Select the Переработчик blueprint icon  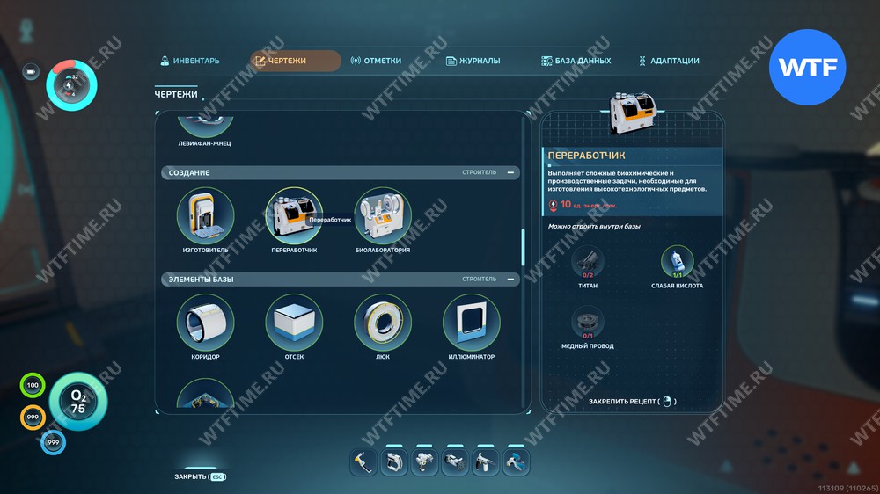pos(294,216)
